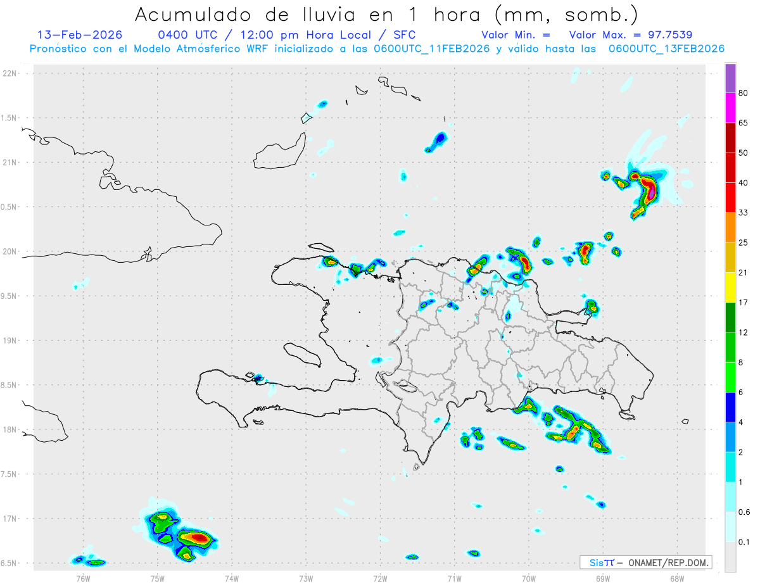Click the bright green swatch between 6 and 8

click(x=730, y=377)
